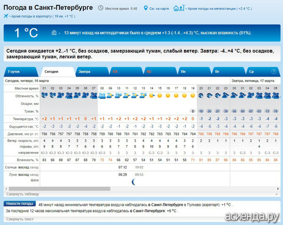Click the horizontal scrollbar thumb under table
283x225 pixels.
(60, 189)
